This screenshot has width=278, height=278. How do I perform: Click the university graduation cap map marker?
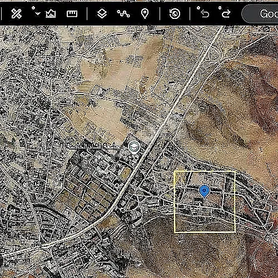(x=134, y=147)
